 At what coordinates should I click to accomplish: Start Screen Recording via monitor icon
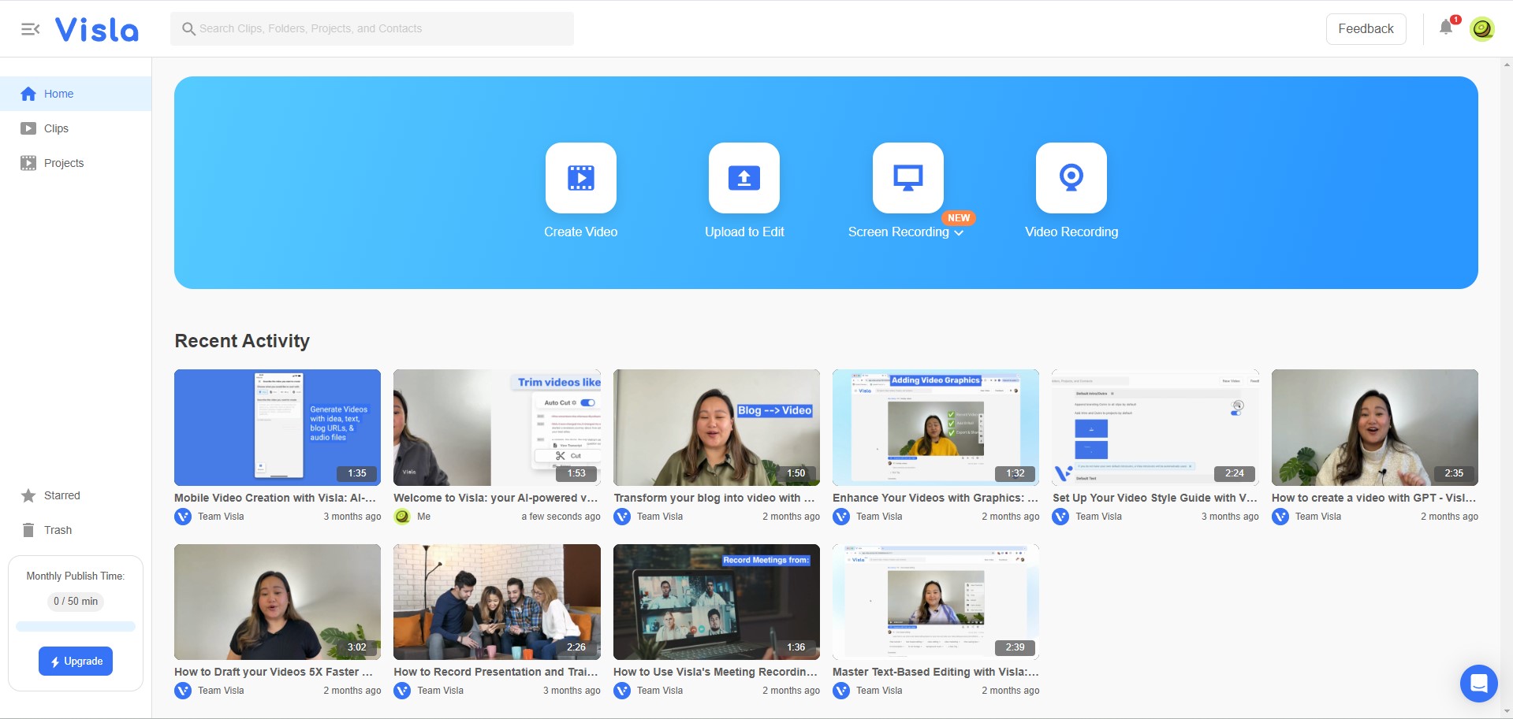(908, 178)
